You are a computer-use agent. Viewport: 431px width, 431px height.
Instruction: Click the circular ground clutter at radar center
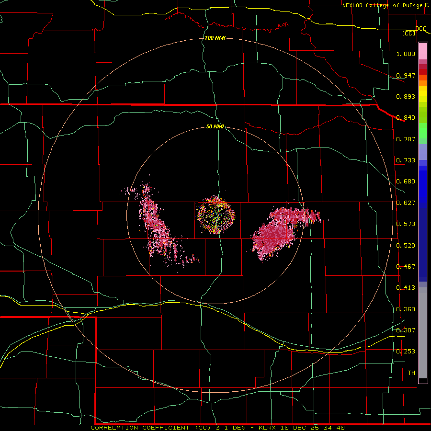[216, 215]
